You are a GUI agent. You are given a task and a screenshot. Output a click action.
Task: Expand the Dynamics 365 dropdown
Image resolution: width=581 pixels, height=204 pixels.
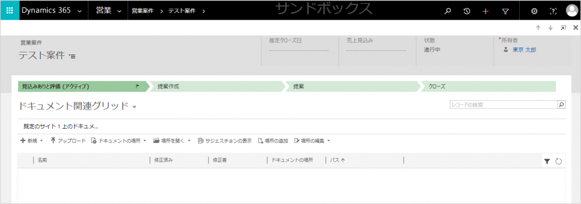(80, 11)
